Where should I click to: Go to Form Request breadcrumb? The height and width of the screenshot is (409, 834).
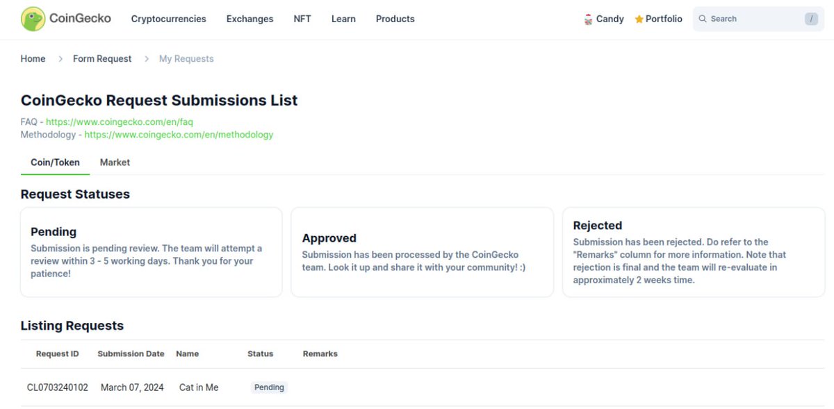102,59
